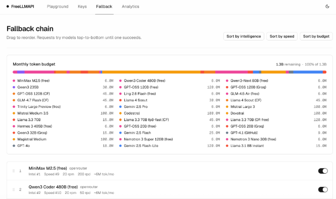Image resolution: width=336 pixels, height=199 pixels.
Task: Click the orange dot beside Codestral
Action: point(120,113)
